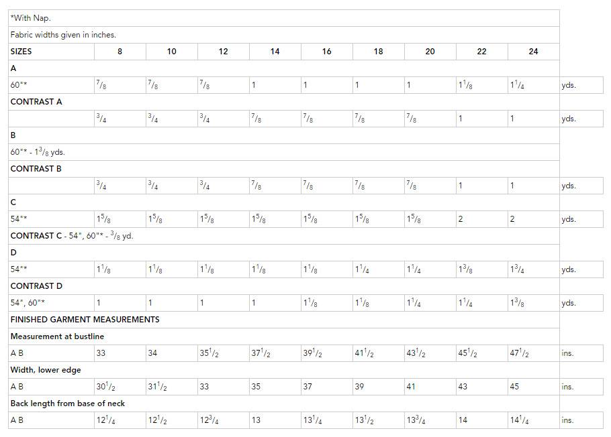Click 'Fabric widths given in inches' row
Image resolution: width=611 pixels, height=437 pixels.
[284, 35]
